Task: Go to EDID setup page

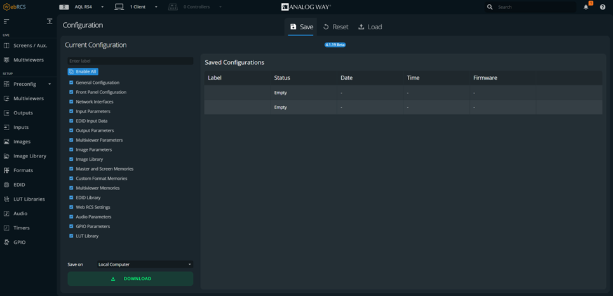Action: pyautogui.click(x=19, y=185)
